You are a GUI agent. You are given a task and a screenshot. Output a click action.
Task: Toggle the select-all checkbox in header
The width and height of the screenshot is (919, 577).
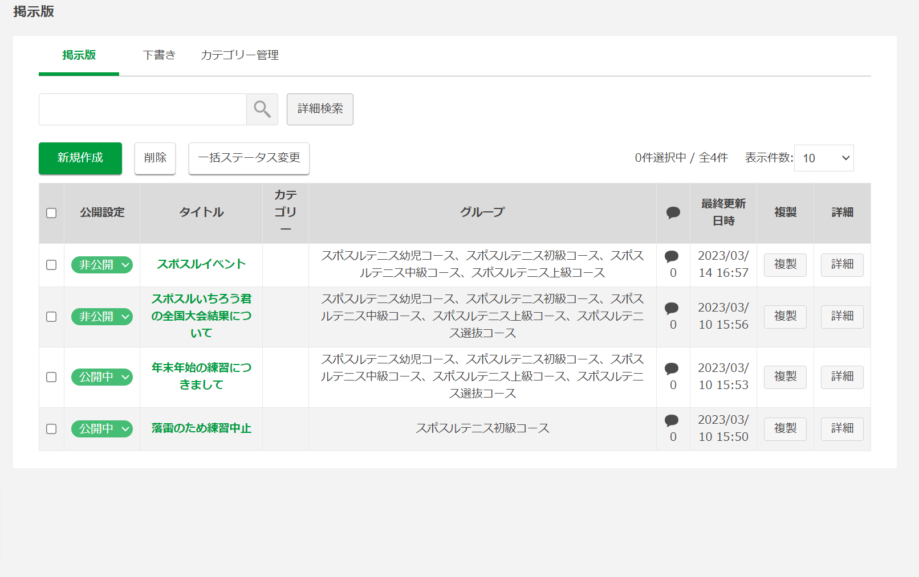pyautogui.click(x=51, y=213)
